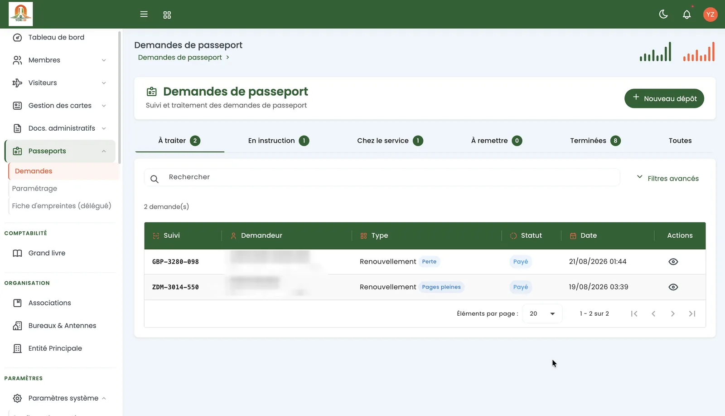Collapse the Passeports menu

pyautogui.click(x=60, y=151)
